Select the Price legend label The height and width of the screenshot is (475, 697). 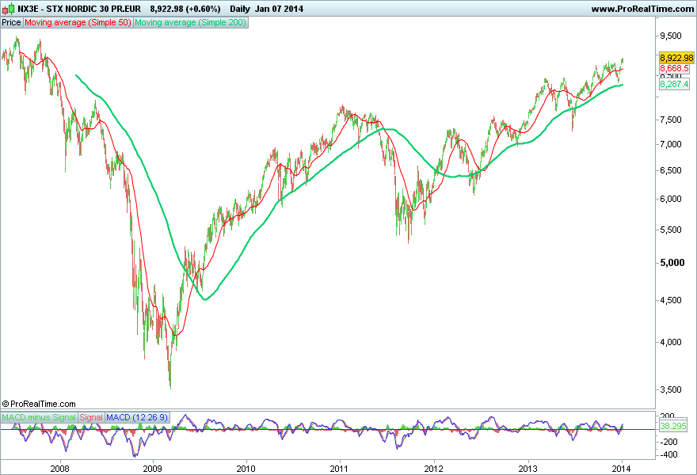[11, 22]
